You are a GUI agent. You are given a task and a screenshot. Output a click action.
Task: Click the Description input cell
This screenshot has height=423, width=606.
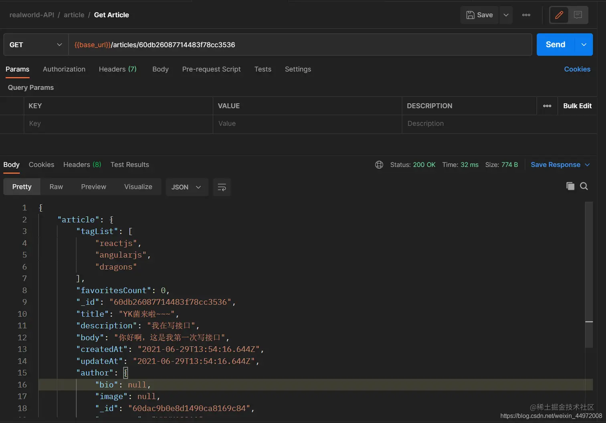click(x=499, y=123)
